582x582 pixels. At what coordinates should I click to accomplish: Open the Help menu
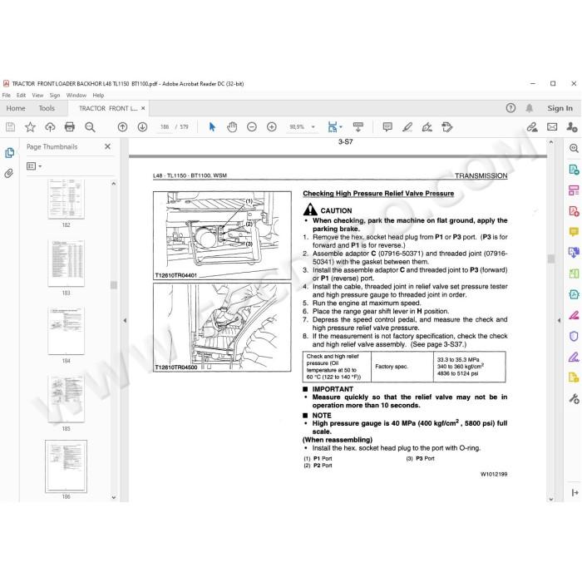tap(98, 96)
